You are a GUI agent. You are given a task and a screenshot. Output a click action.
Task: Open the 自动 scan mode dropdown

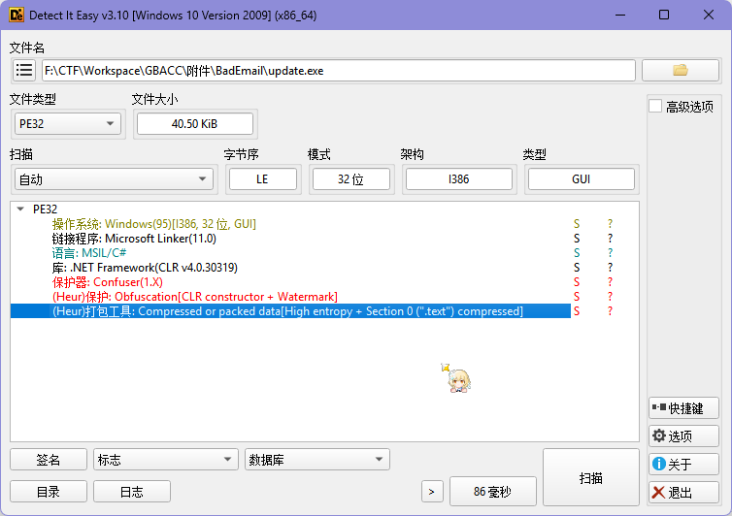(114, 179)
